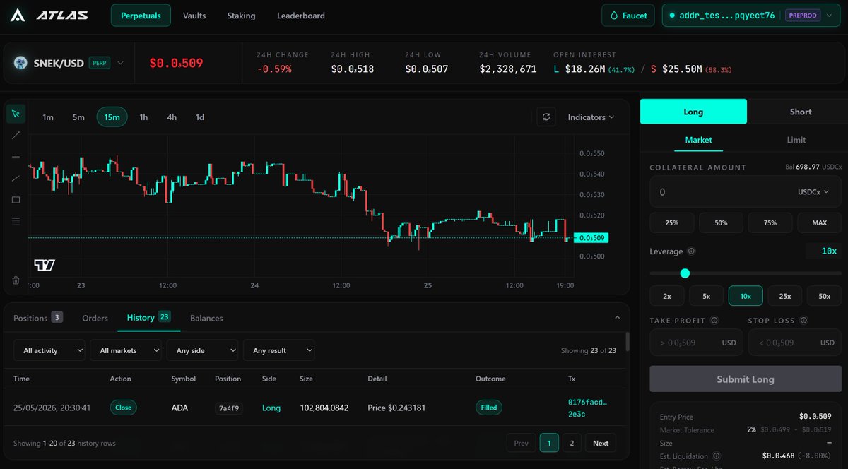This screenshot has width=848, height=469.
Task: Click the trash icon to clear drawings
Action: coord(16,280)
